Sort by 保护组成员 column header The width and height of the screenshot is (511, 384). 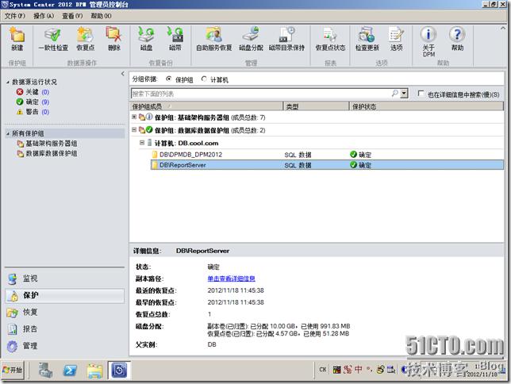pos(206,106)
